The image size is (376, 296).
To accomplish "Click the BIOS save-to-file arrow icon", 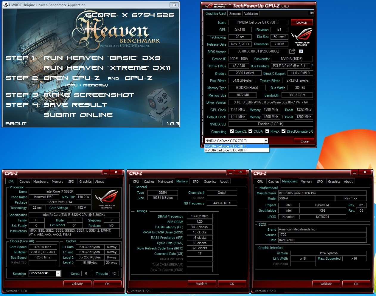I will pos(293,51).
